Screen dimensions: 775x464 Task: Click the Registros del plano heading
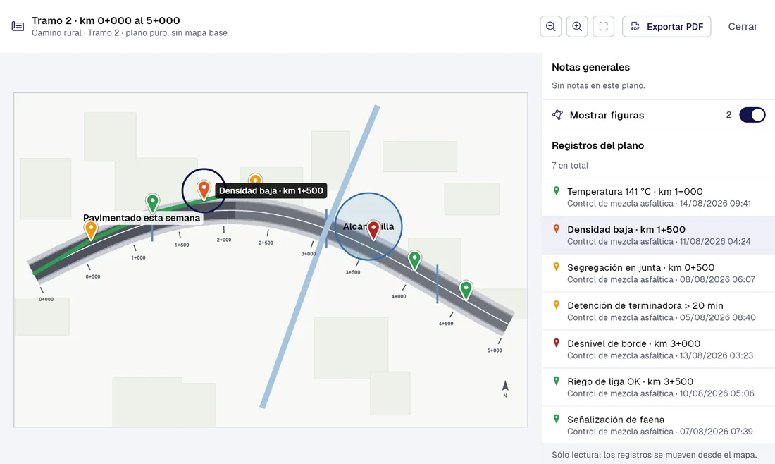[597, 145]
